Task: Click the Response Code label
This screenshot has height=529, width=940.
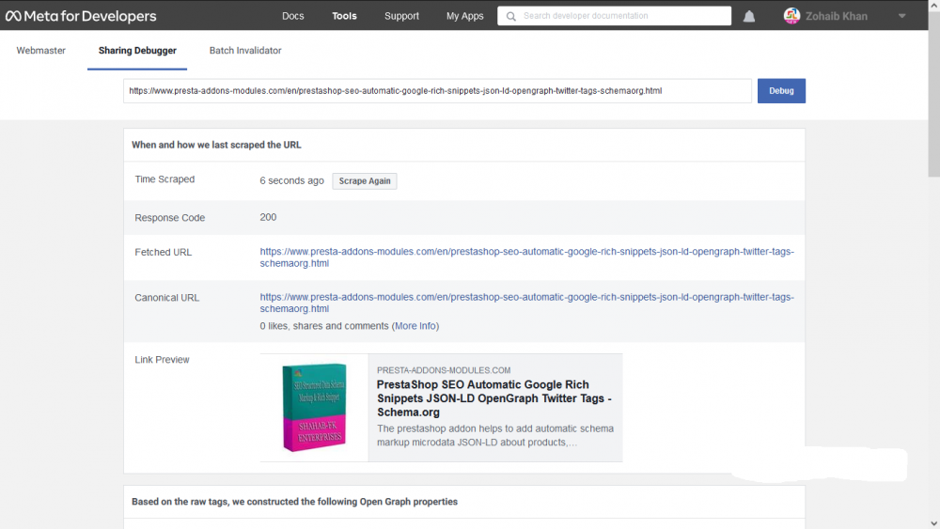Action: [169, 217]
